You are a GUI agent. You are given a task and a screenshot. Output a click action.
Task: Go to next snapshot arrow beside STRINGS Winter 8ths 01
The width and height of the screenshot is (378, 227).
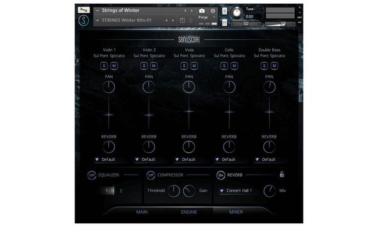point(173,21)
